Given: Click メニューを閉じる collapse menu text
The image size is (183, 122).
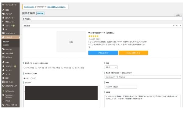Looking at the screenshot, I should [x=11, y=105].
